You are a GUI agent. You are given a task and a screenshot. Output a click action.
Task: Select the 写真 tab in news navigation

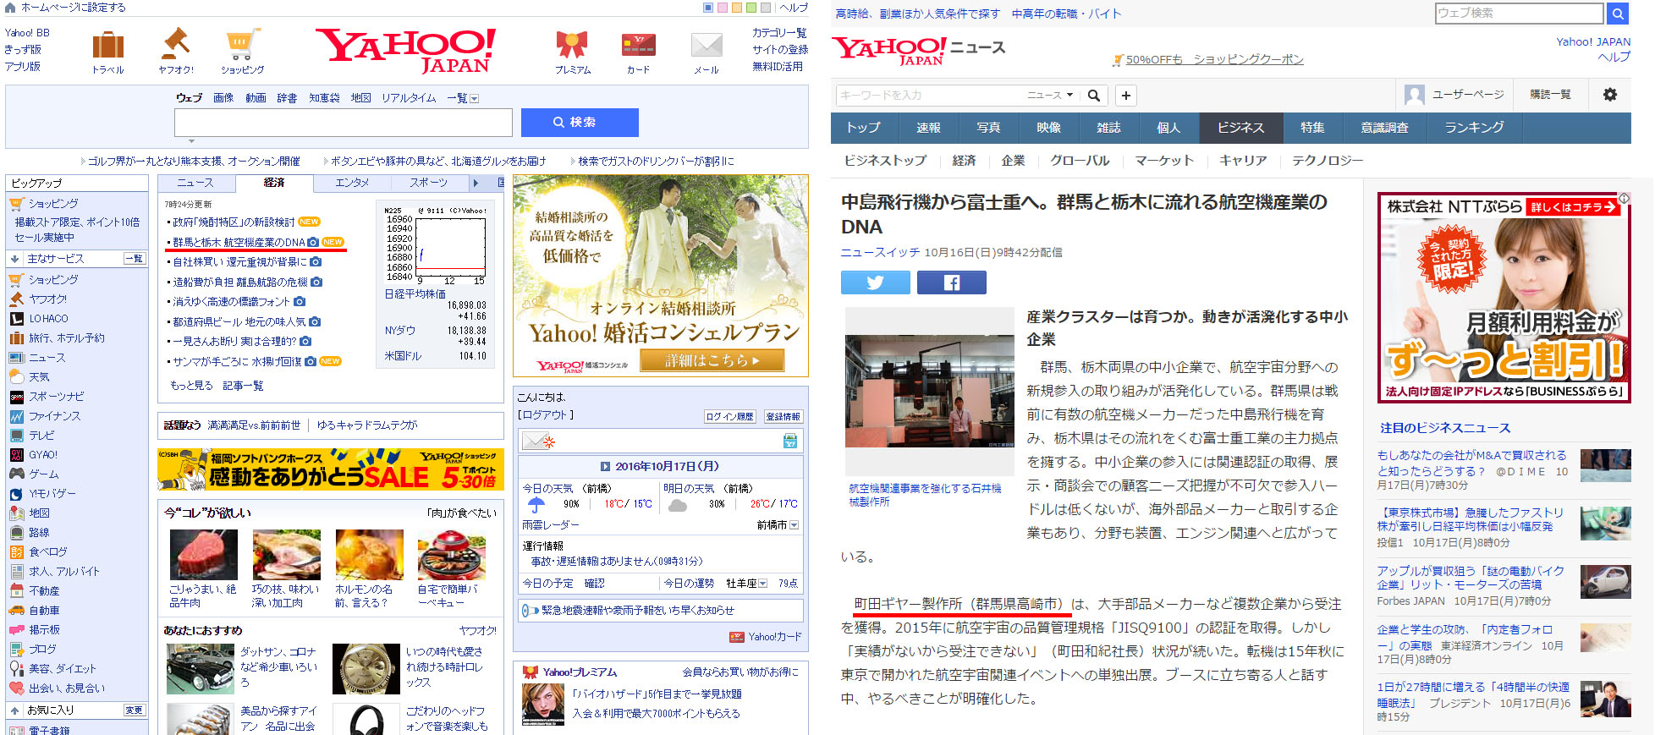coord(988,128)
